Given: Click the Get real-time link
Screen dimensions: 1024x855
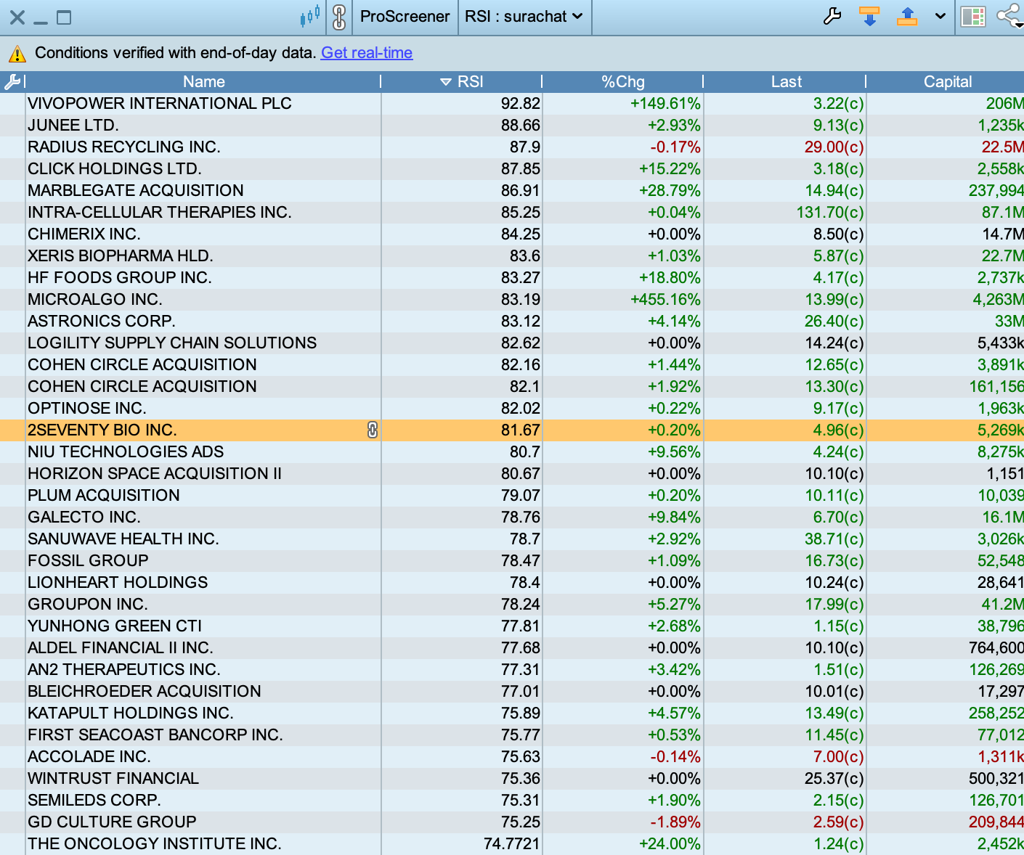Looking at the screenshot, I should [x=367, y=53].
